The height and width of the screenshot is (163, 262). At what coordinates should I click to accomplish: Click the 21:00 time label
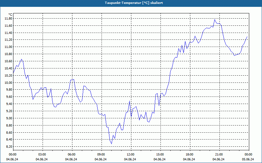click(x=219, y=155)
